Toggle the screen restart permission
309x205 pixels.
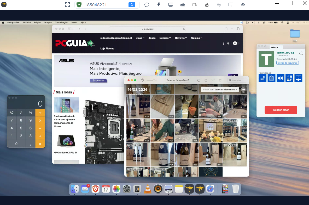(298, 78)
